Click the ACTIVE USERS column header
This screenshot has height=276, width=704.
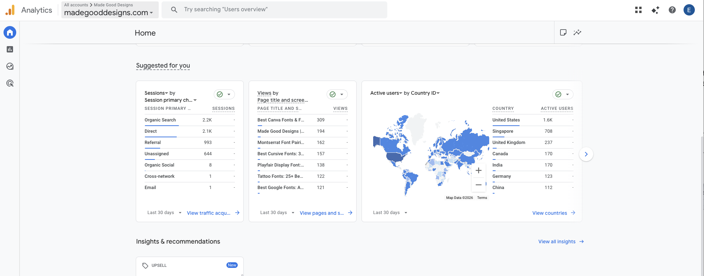pos(557,108)
